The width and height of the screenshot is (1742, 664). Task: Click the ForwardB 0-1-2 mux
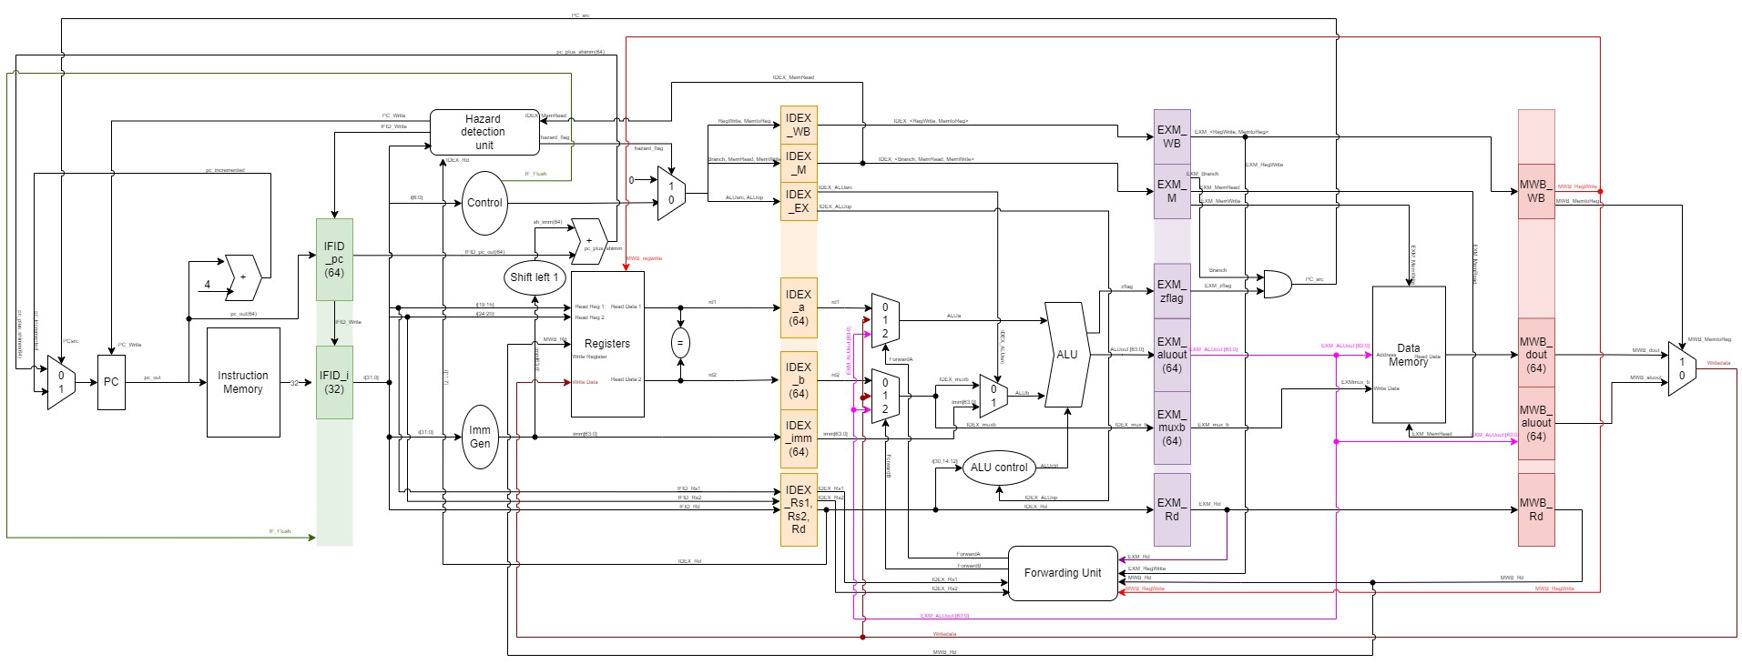885,396
